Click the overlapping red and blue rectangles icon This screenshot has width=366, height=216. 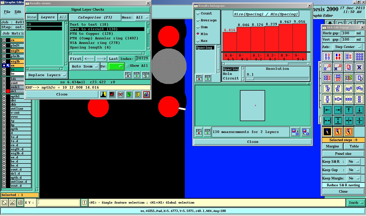349,67
